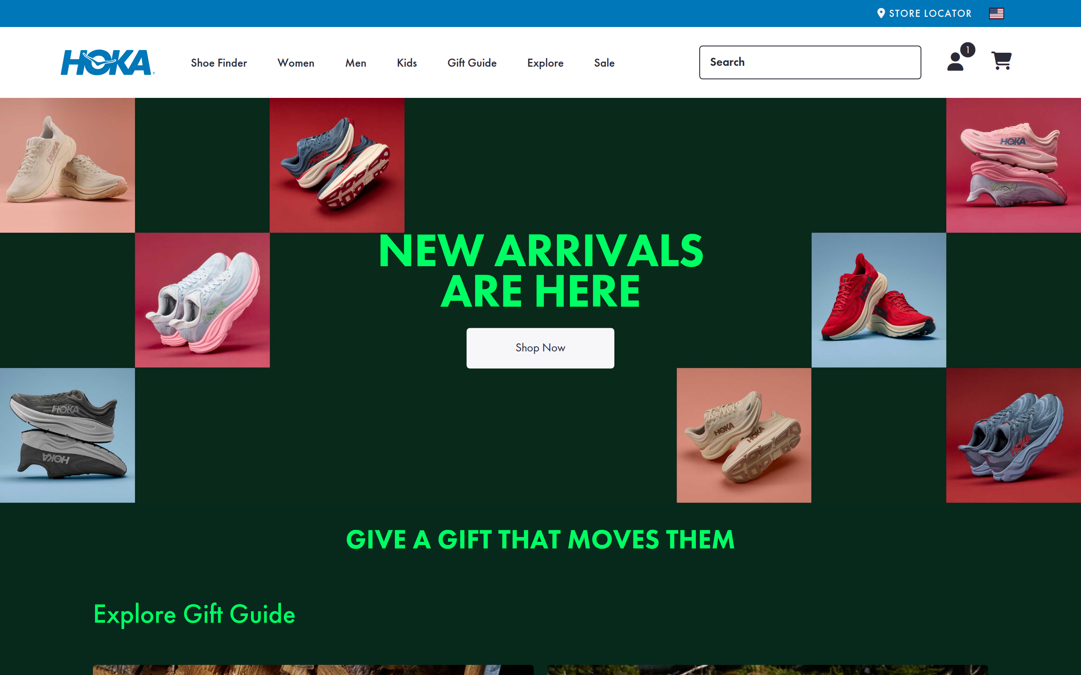Open the user account icon
This screenshot has width=1081, height=675.
(x=955, y=62)
